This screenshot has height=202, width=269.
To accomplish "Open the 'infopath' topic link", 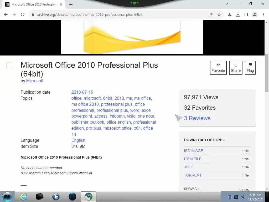I will (117, 116).
